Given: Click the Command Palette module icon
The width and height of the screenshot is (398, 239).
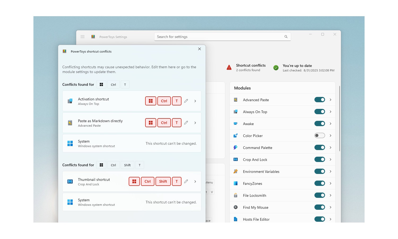Looking at the screenshot, I should coord(235,148).
